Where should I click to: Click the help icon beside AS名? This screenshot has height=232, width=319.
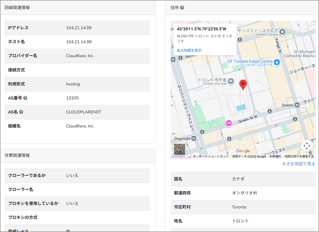click(21, 112)
